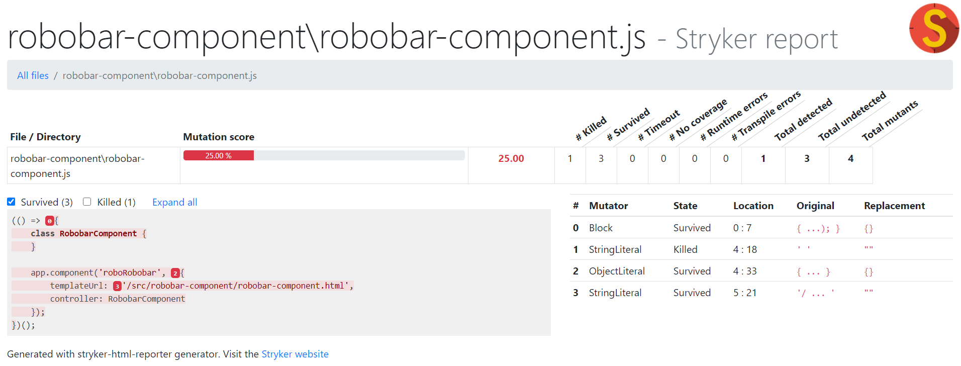The image size is (961, 366).
Task: Click the Mutation score column header
Action: [x=219, y=137]
